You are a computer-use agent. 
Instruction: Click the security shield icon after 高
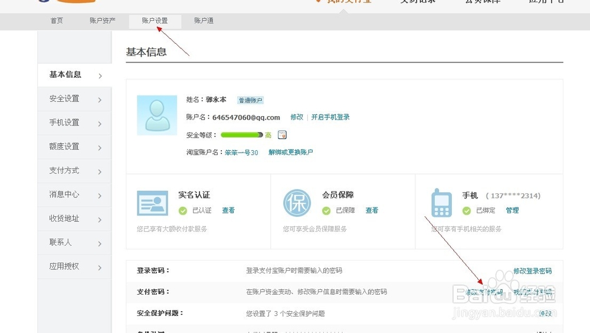click(x=282, y=135)
